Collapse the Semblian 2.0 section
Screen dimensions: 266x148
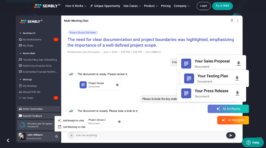pyautogui.click(x=20, y=33)
